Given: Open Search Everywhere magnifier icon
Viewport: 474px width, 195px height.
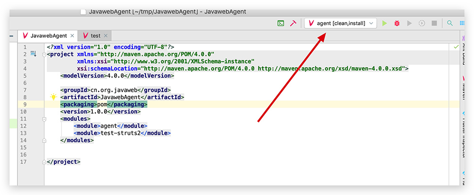Looking at the screenshot, I should coord(450,23).
